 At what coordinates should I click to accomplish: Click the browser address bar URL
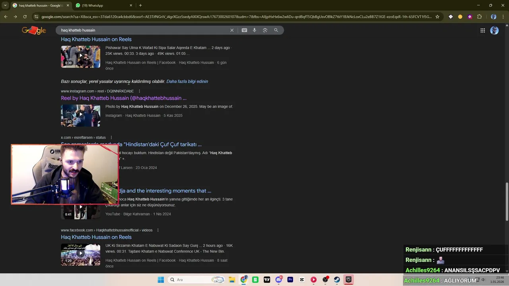(236, 17)
